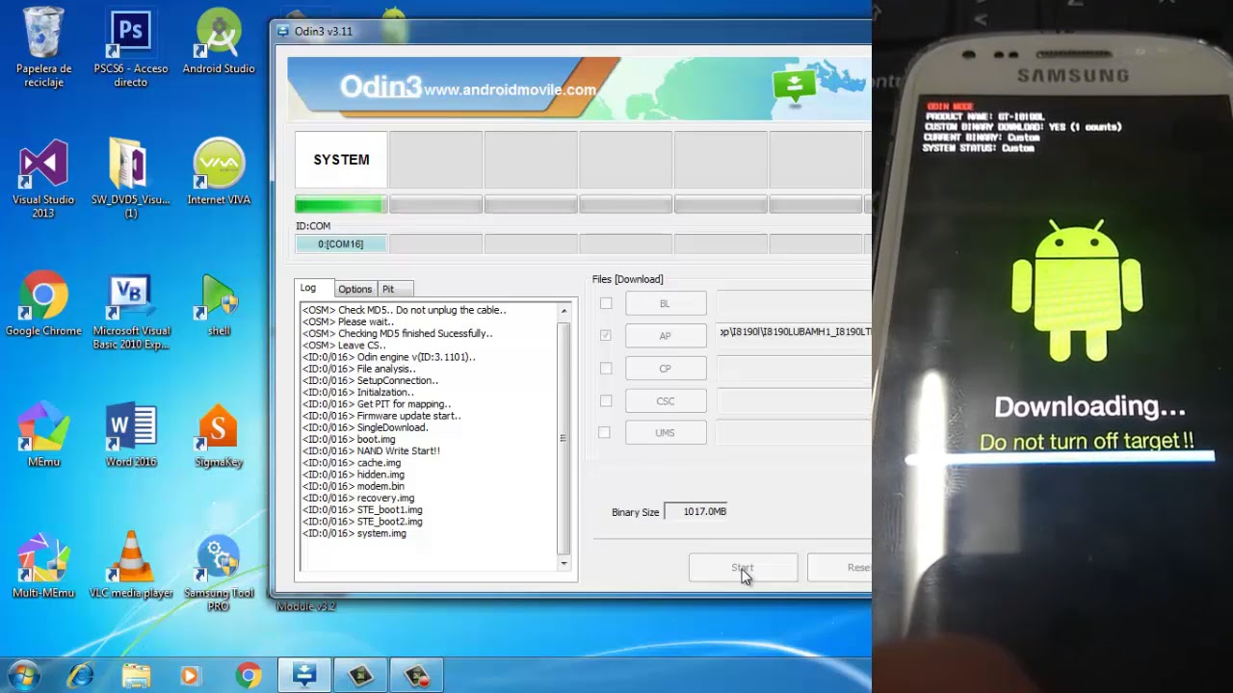The image size is (1233, 693).
Task: Click the 'recovery.img' log line
Action: point(358,498)
